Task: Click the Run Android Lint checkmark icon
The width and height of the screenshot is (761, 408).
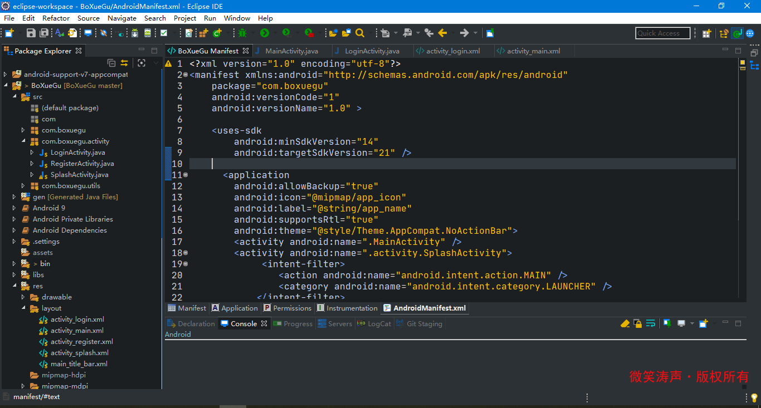Action: pos(164,33)
